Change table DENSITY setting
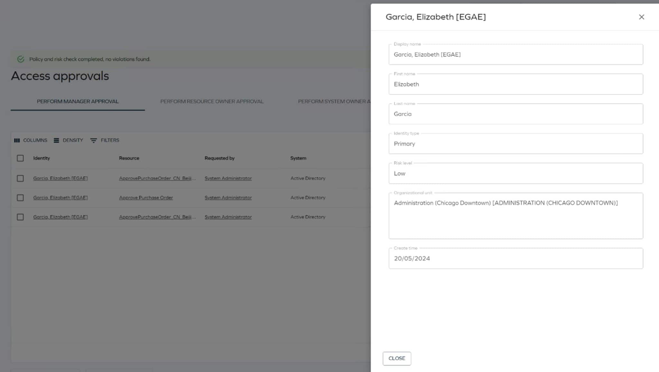Screen dimensions: 659x372 (68, 140)
